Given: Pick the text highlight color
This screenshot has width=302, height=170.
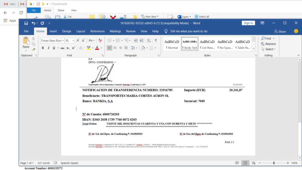Looking at the screenshot, I should [x=88, y=48].
